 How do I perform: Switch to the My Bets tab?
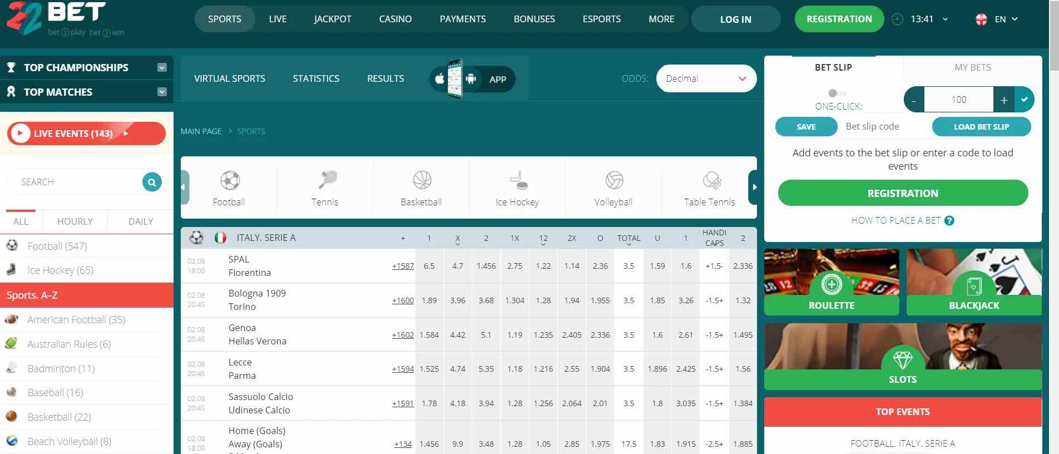click(x=972, y=67)
